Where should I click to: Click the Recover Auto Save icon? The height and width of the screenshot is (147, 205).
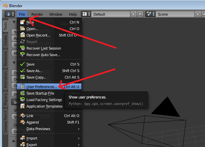pyautogui.click(x=23, y=55)
